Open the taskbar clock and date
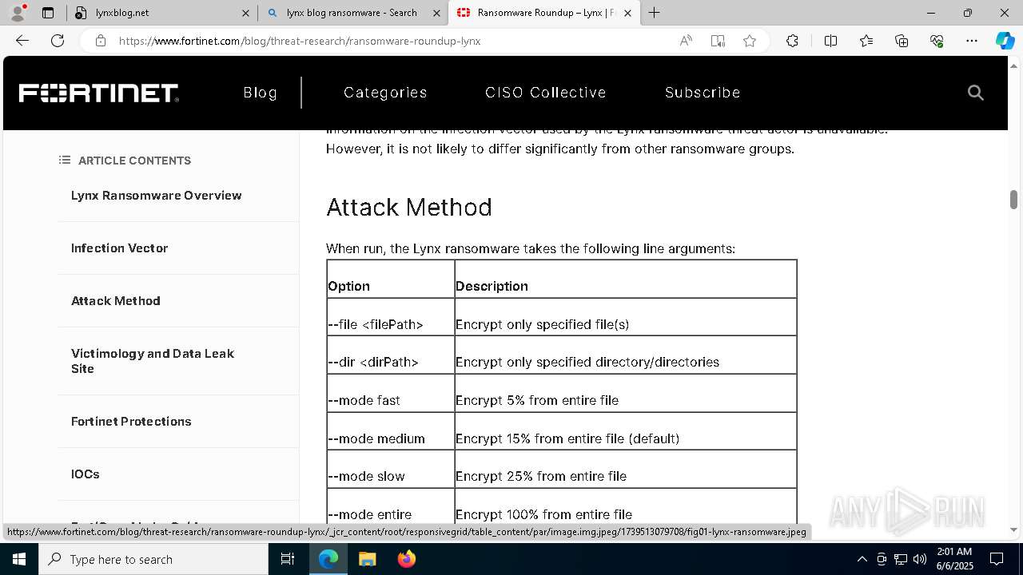 [x=954, y=559]
